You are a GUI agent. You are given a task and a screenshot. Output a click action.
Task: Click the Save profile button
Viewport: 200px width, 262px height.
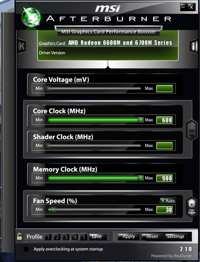pyautogui.click(x=98, y=237)
